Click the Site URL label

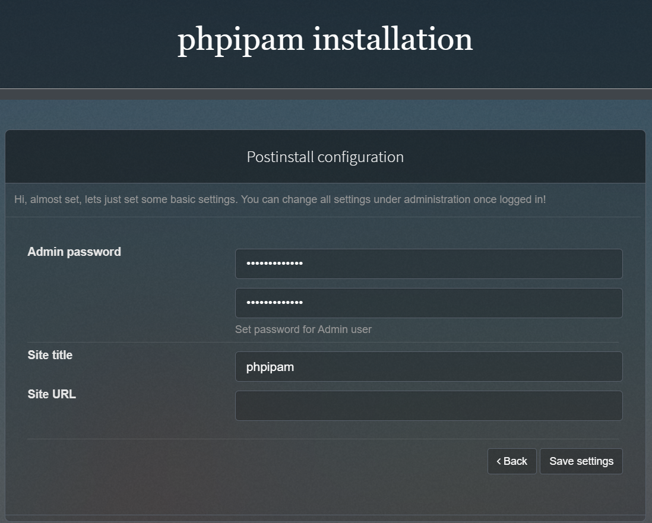(x=52, y=394)
